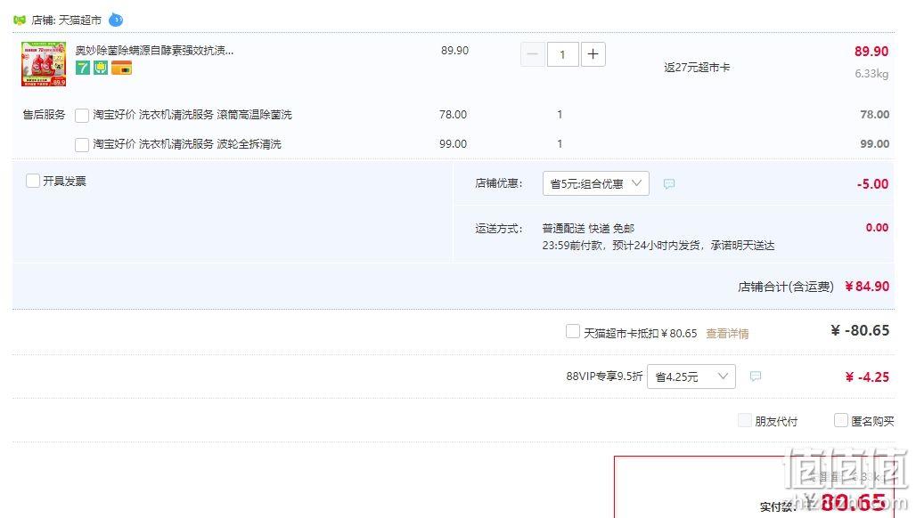Click the Tmall supermarket cat logo icon
This screenshot has height=518, width=916.
[20, 20]
